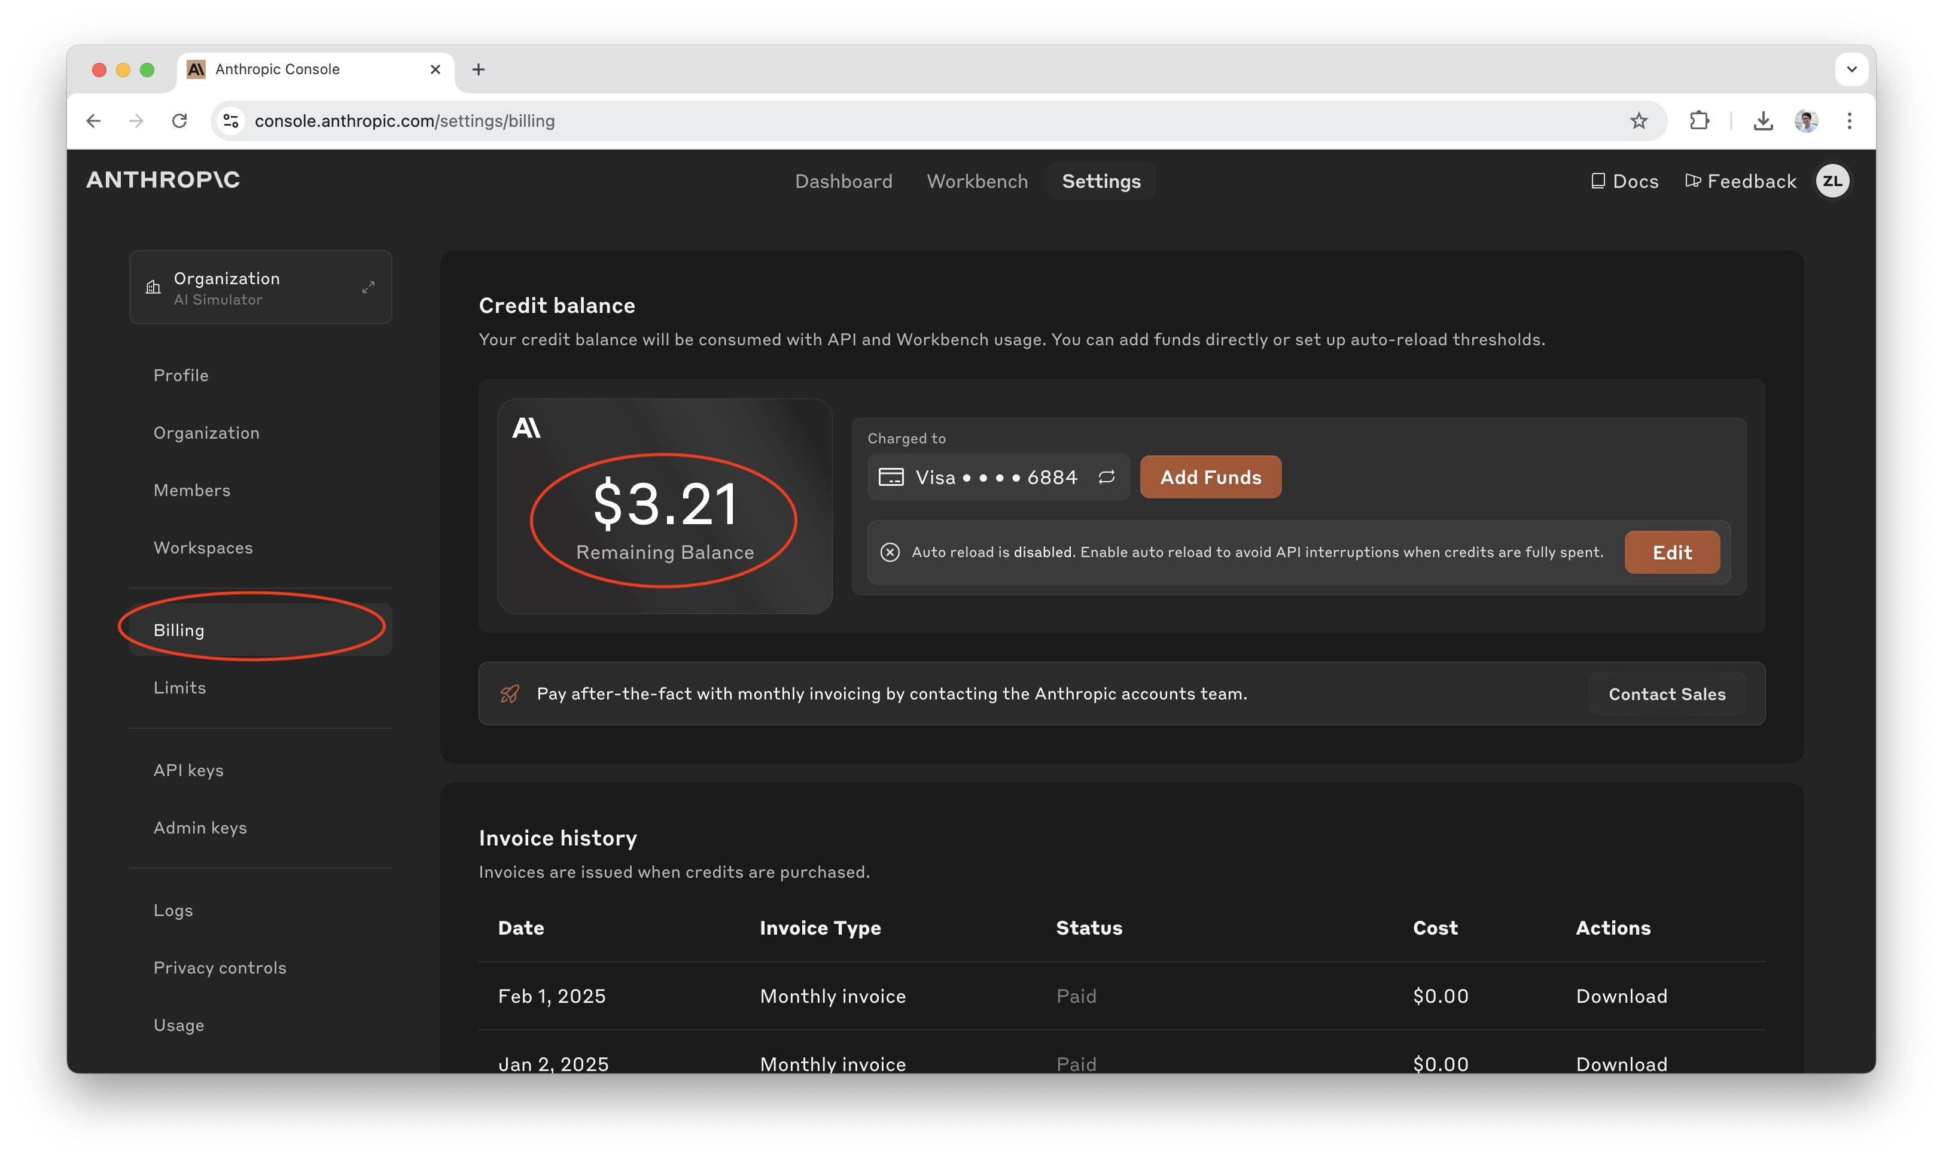Download the Feb 1, 2025 invoice
The image size is (1943, 1162).
coord(1621,996)
